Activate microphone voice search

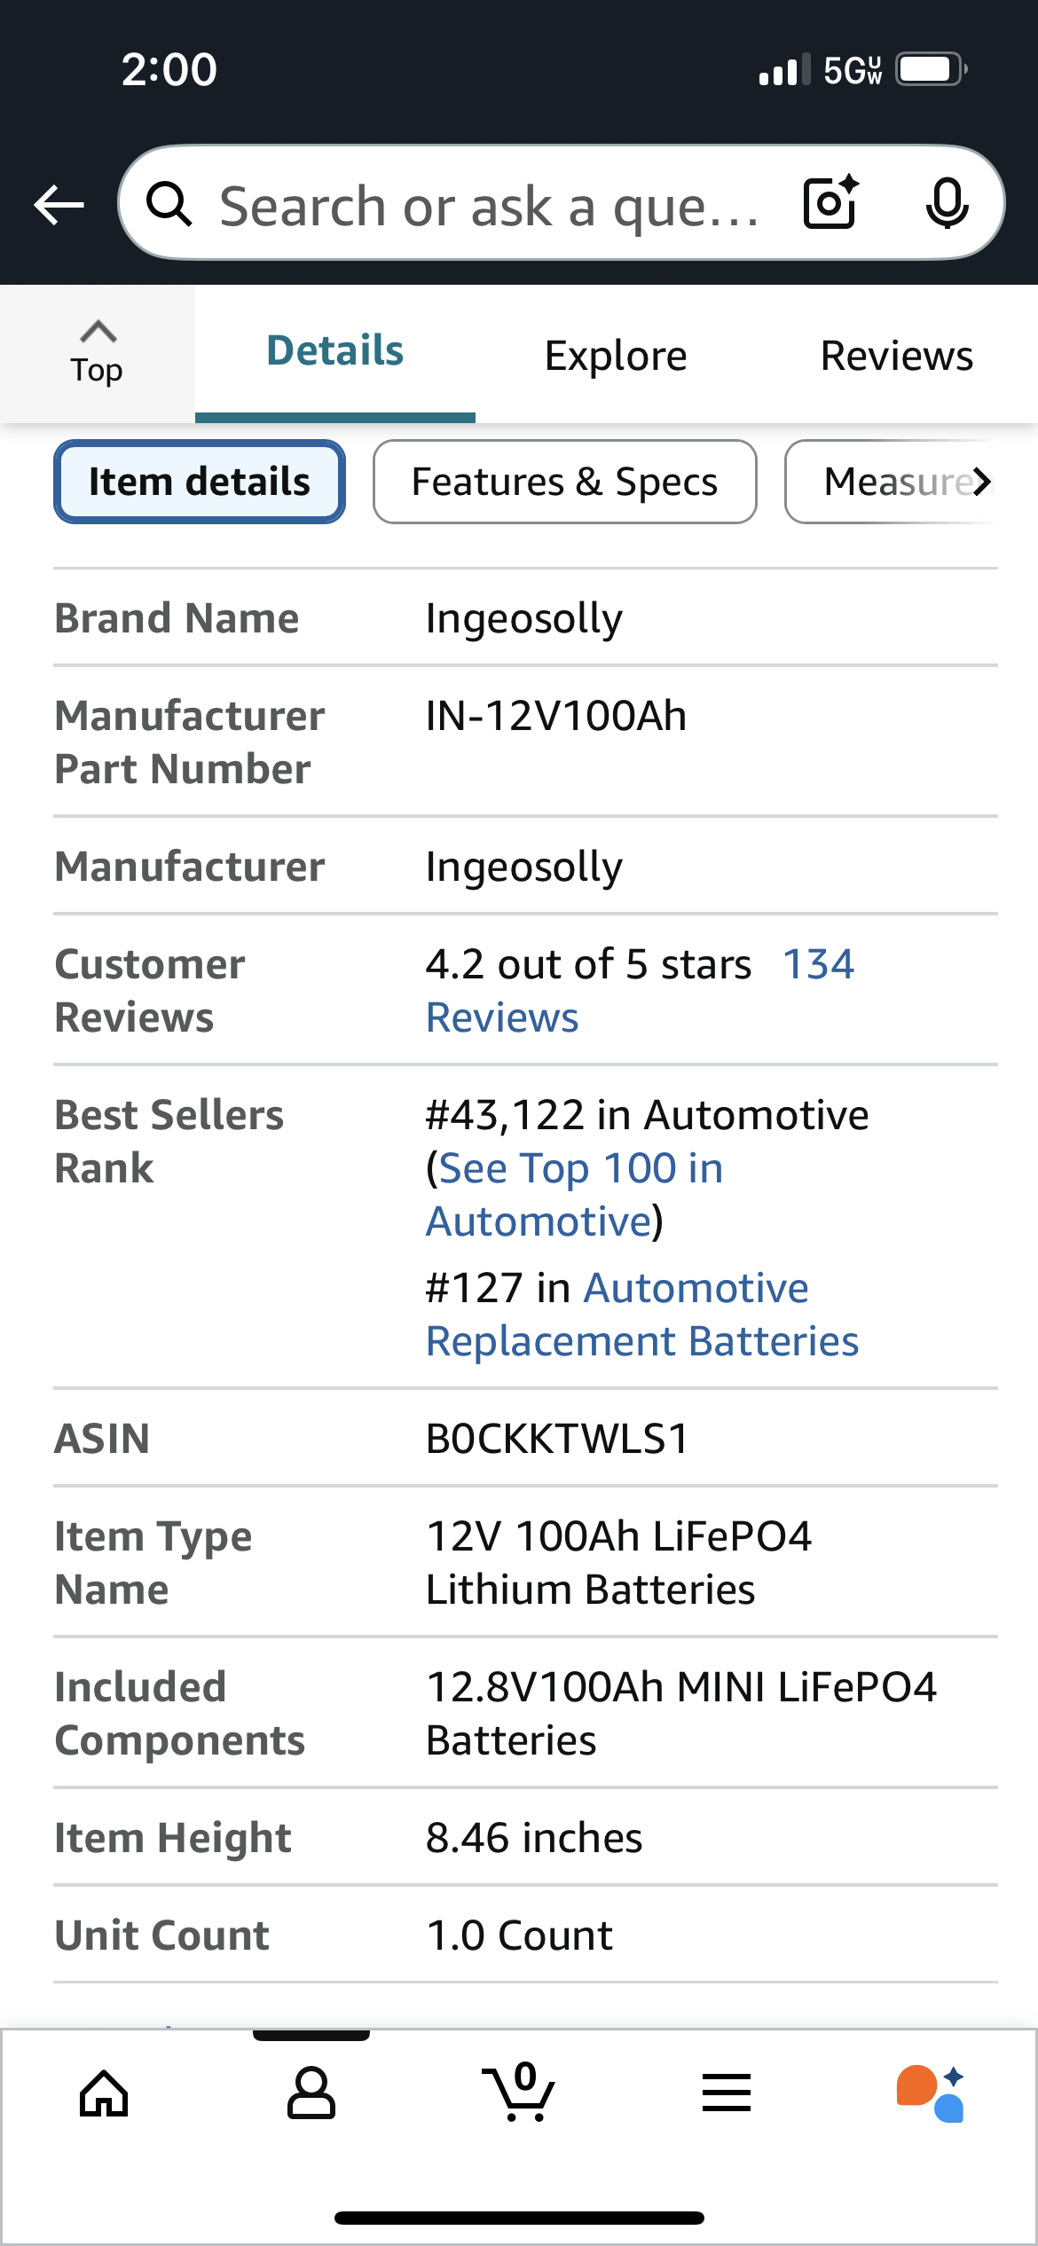point(947,203)
